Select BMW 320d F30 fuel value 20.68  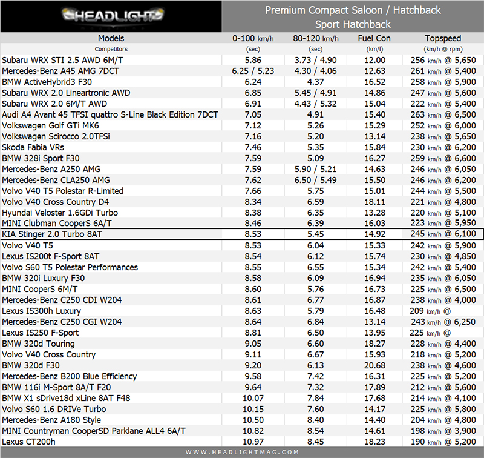tap(374, 365)
